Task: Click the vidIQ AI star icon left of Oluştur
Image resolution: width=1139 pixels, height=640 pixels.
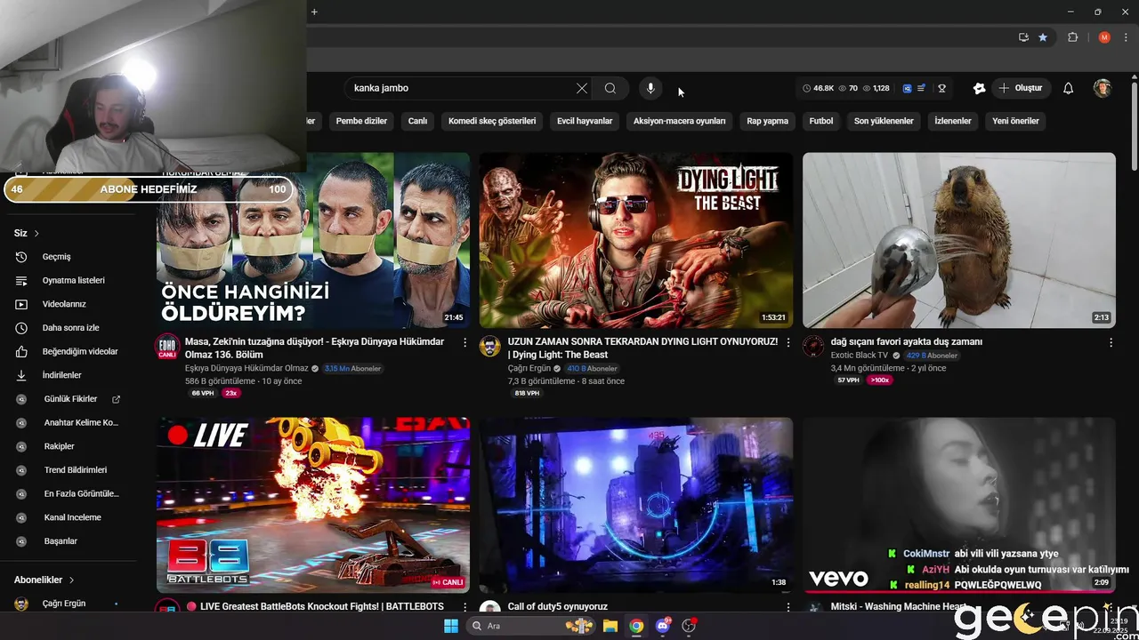Action: (979, 88)
